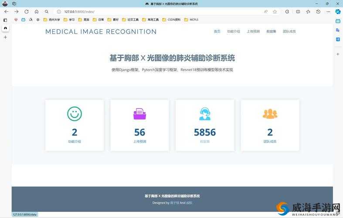The height and width of the screenshot is (218, 343).
Task: Click the purple printer-style upload icon
Action: [139, 114]
